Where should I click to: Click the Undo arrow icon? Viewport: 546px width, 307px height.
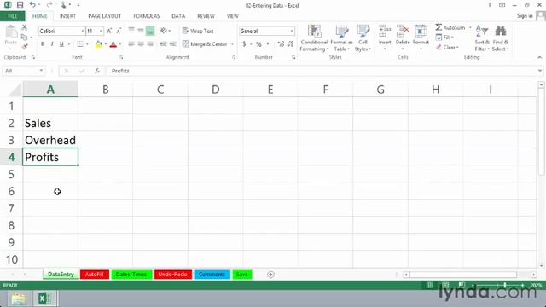pyautogui.click(x=32, y=5)
